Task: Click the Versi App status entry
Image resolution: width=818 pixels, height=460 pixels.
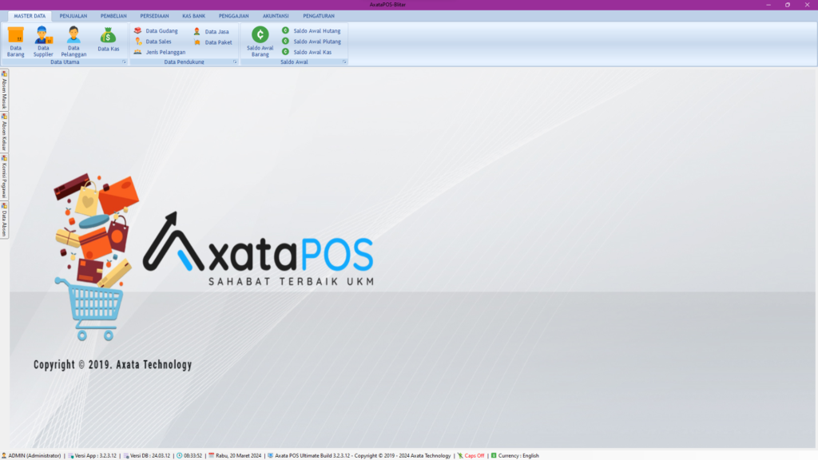Action: 93,456
